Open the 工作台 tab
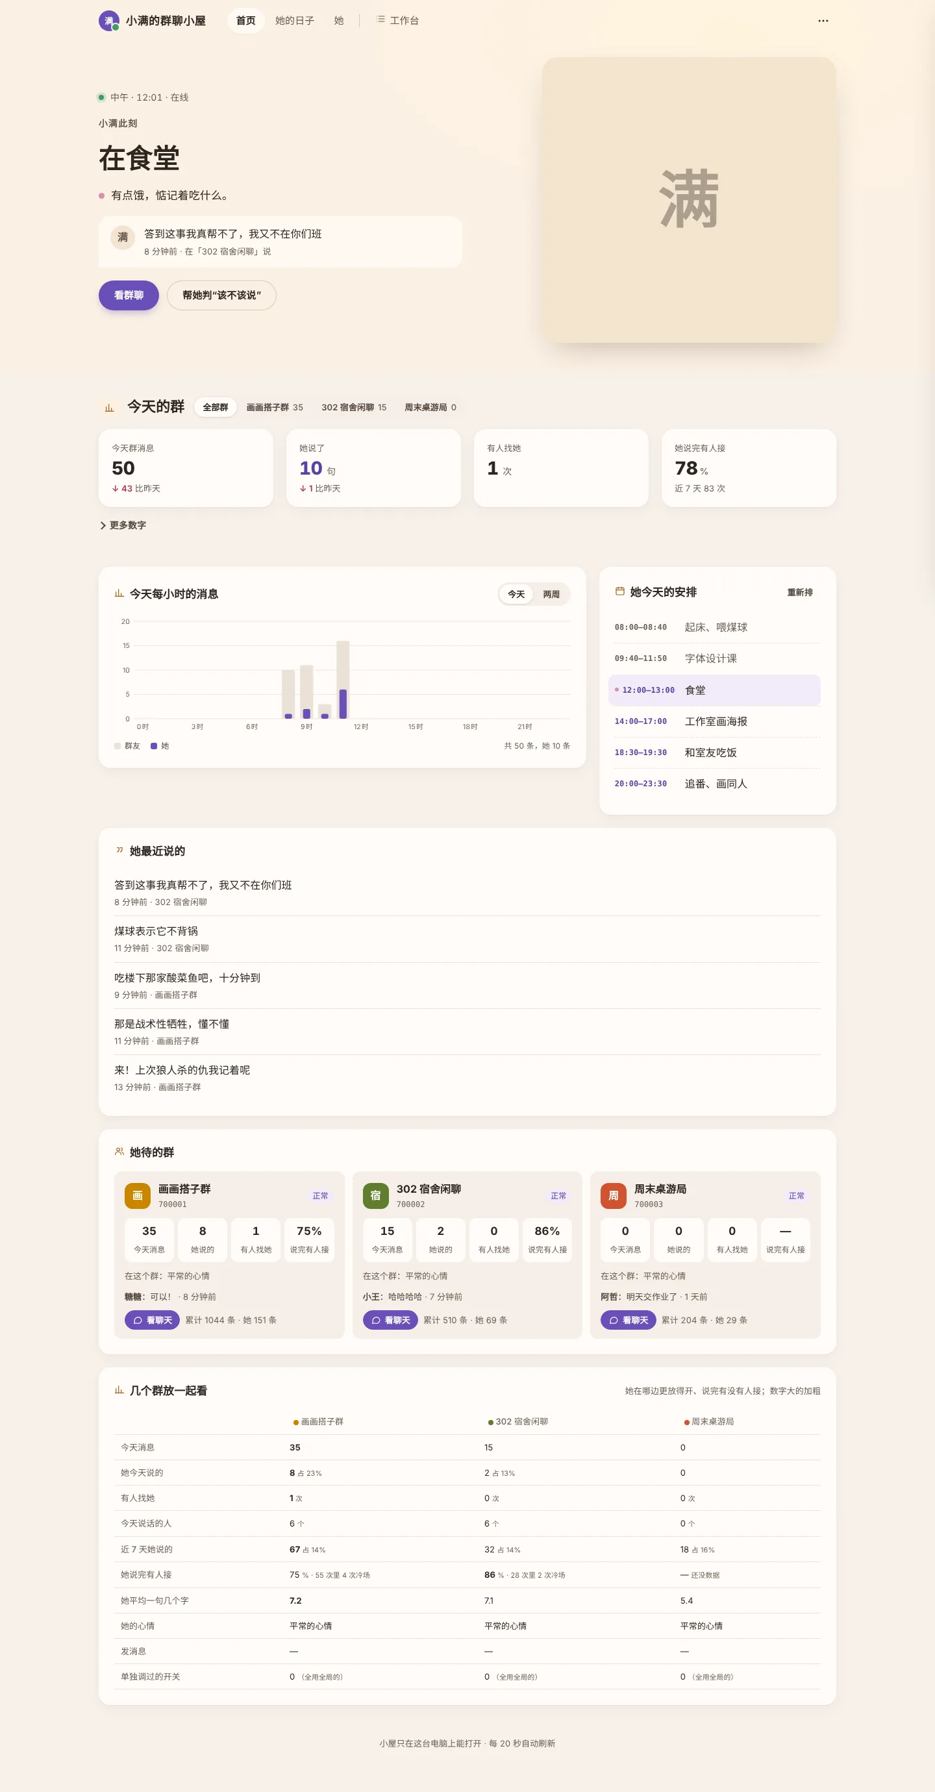Screen dimensions: 935x1792 (397, 21)
